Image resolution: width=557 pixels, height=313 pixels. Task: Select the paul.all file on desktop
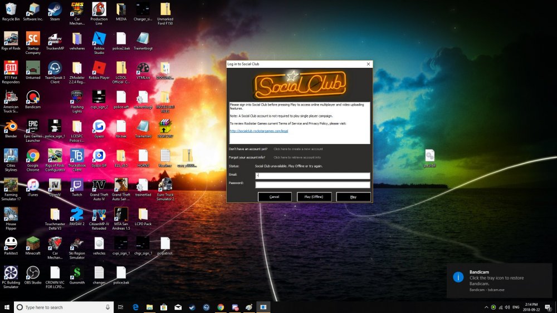click(x=429, y=158)
